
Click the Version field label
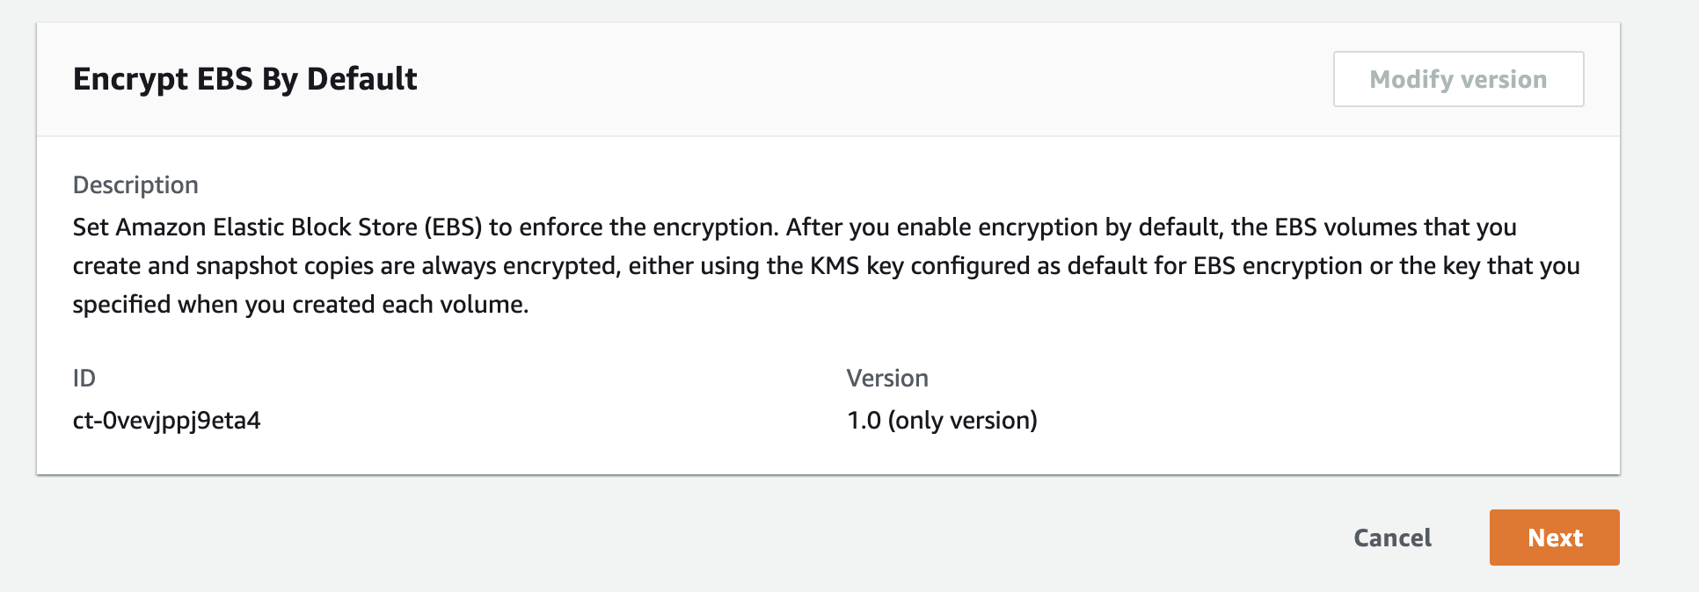pos(887,378)
